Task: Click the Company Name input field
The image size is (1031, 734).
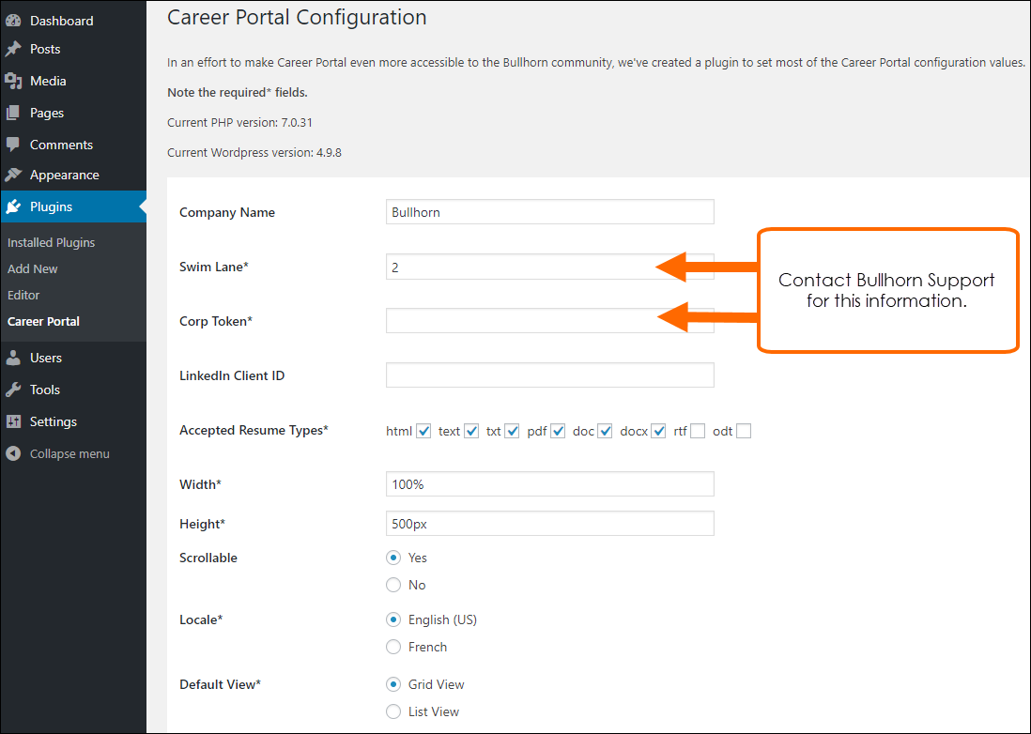Action: point(549,211)
